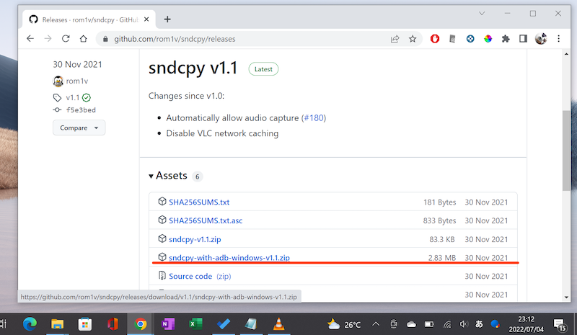Collapse the Assets section

[x=151, y=176]
